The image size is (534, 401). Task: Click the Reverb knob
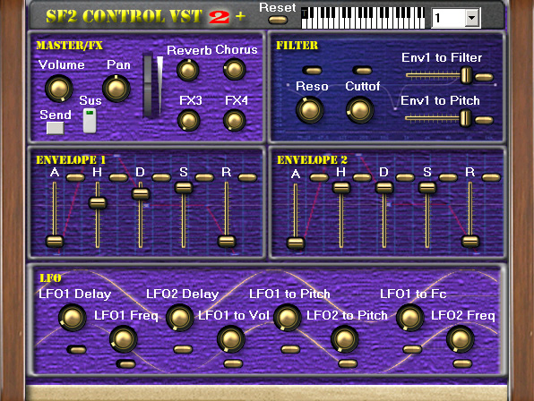[188, 70]
